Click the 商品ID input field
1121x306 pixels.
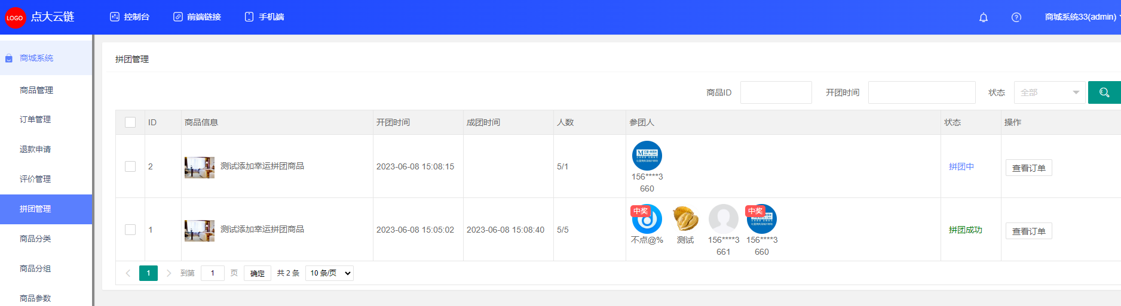coord(776,92)
